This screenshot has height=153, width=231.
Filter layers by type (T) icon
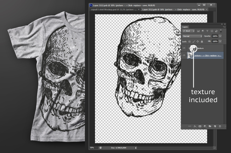(x=207, y=31)
